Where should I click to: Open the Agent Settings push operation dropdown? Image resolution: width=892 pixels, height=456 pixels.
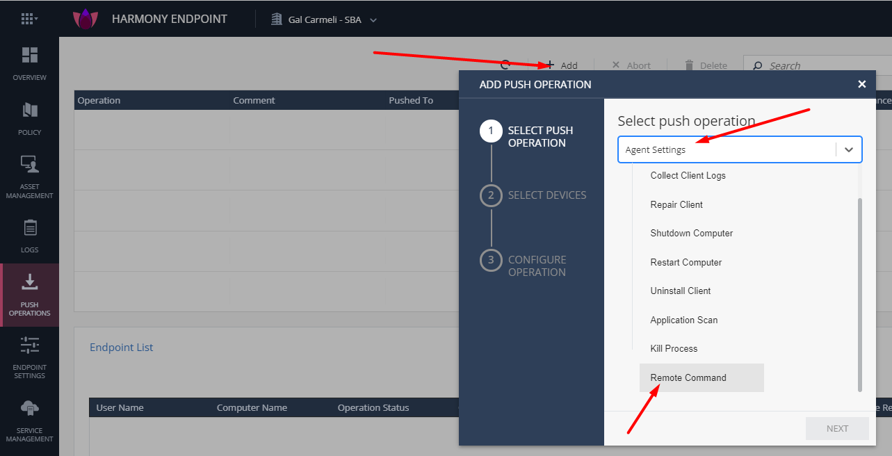[x=740, y=149]
